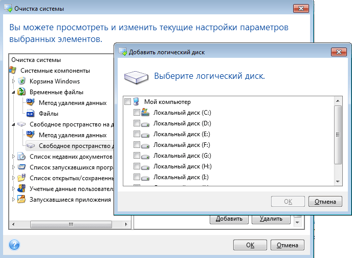
Task: Click the icon of Метод удаления данных under Временные файлы
Action: pos(31,102)
